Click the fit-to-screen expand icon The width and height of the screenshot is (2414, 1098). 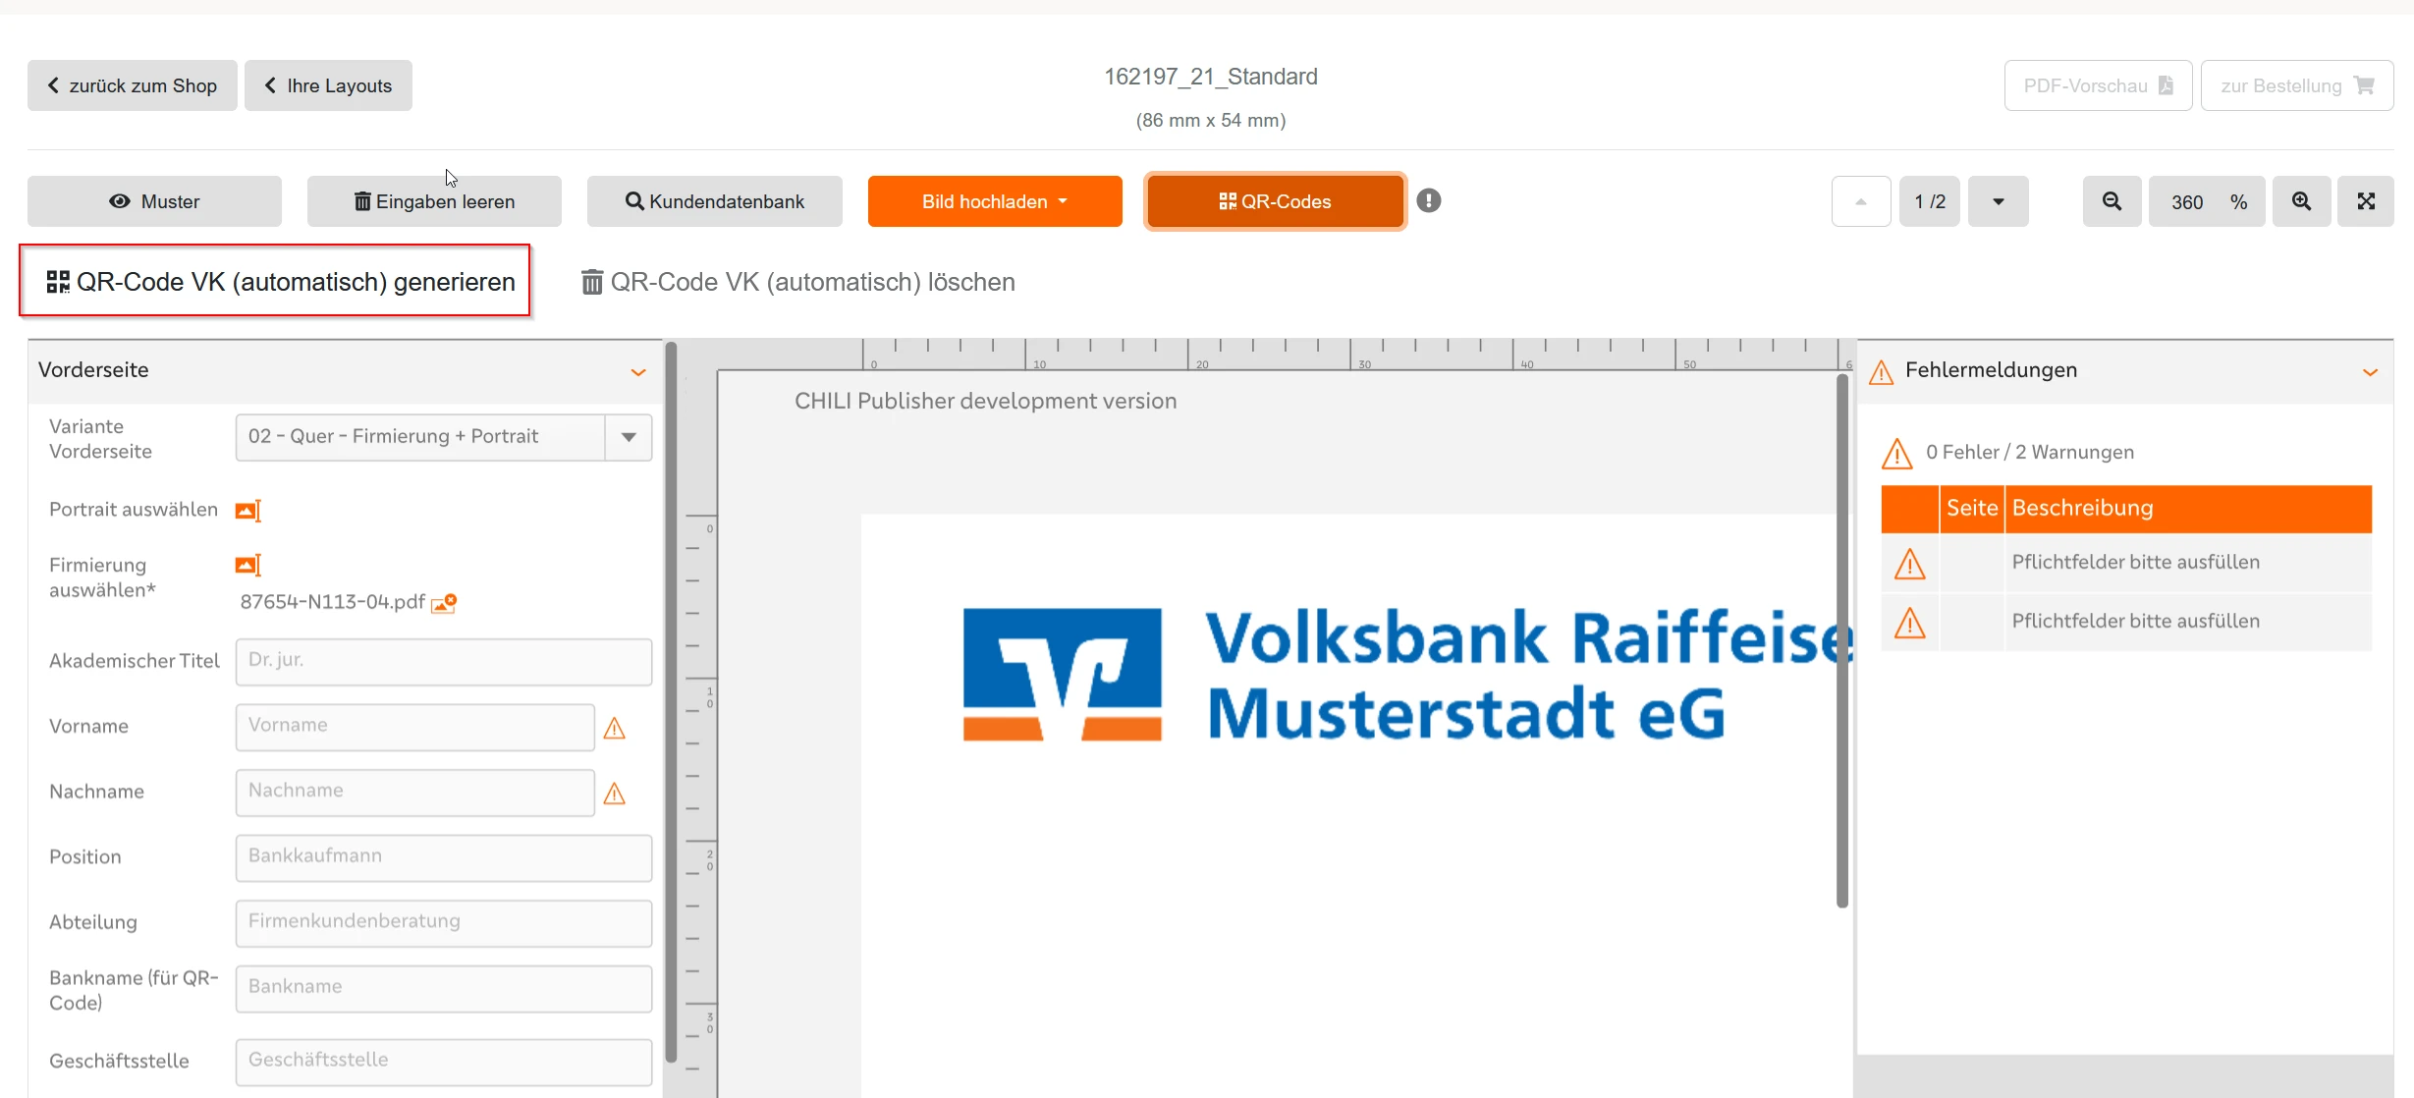(x=2366, y=201)
